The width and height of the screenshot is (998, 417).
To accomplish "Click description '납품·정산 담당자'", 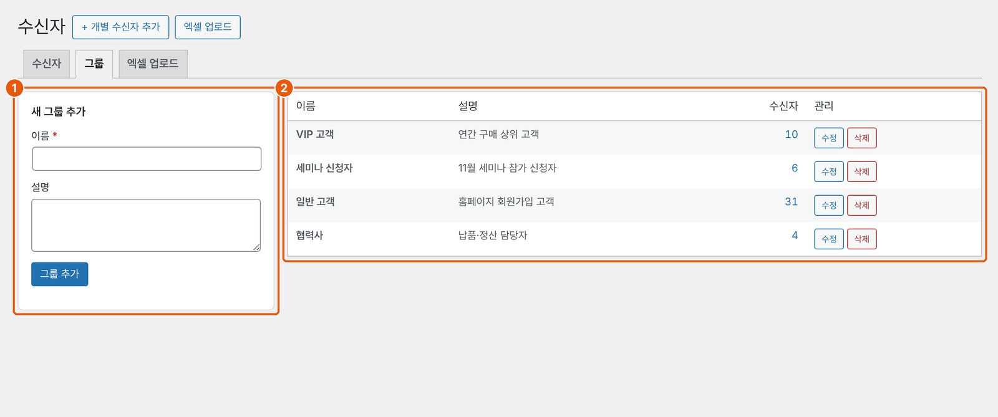I will point(493,236).
